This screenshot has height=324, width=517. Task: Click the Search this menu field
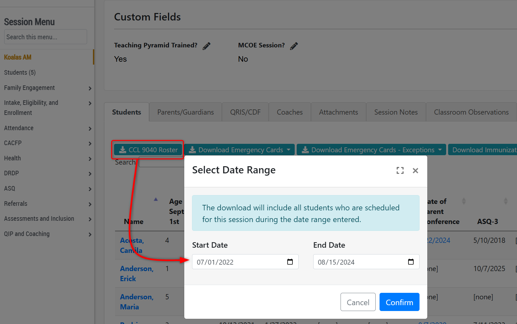pos(45,37)
